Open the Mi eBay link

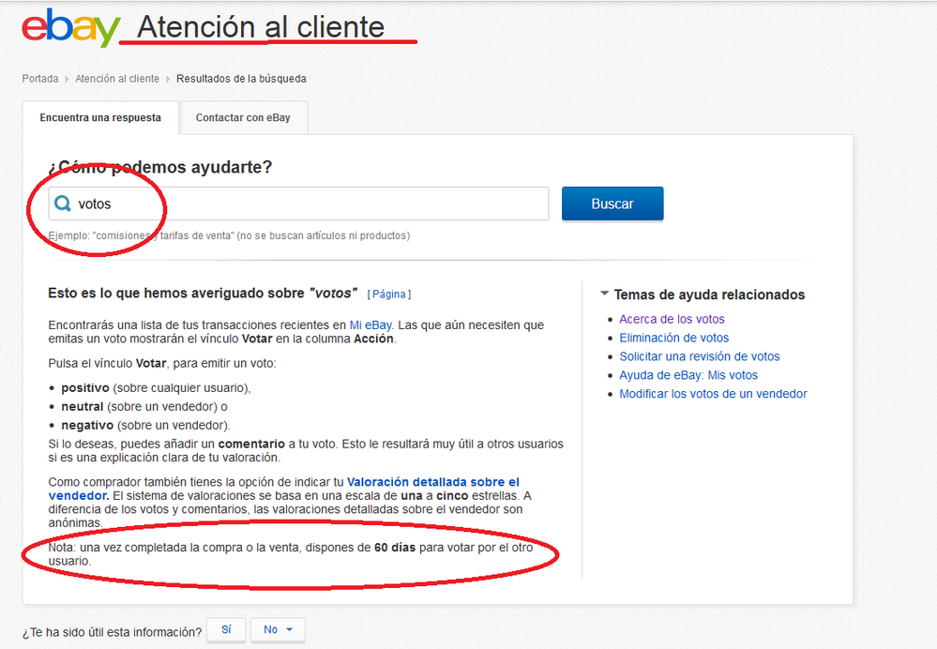pos(370,325)
